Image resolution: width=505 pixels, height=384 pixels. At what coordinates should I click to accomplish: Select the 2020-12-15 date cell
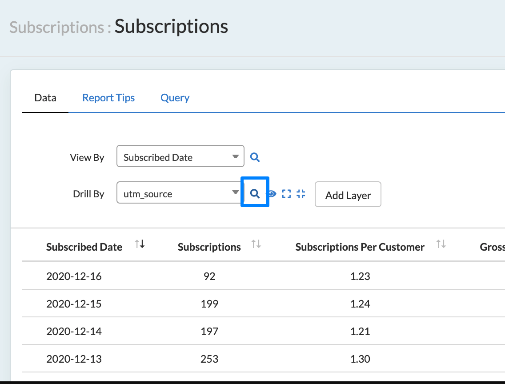click(74, 304)
